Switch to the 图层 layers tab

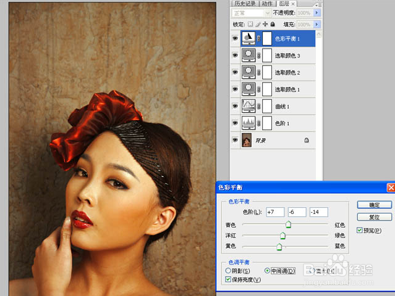[x=284, y=4]
